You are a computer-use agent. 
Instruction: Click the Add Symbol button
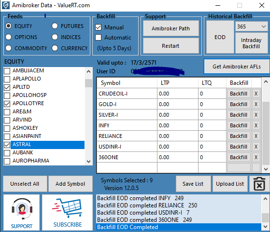coord(70,184)
